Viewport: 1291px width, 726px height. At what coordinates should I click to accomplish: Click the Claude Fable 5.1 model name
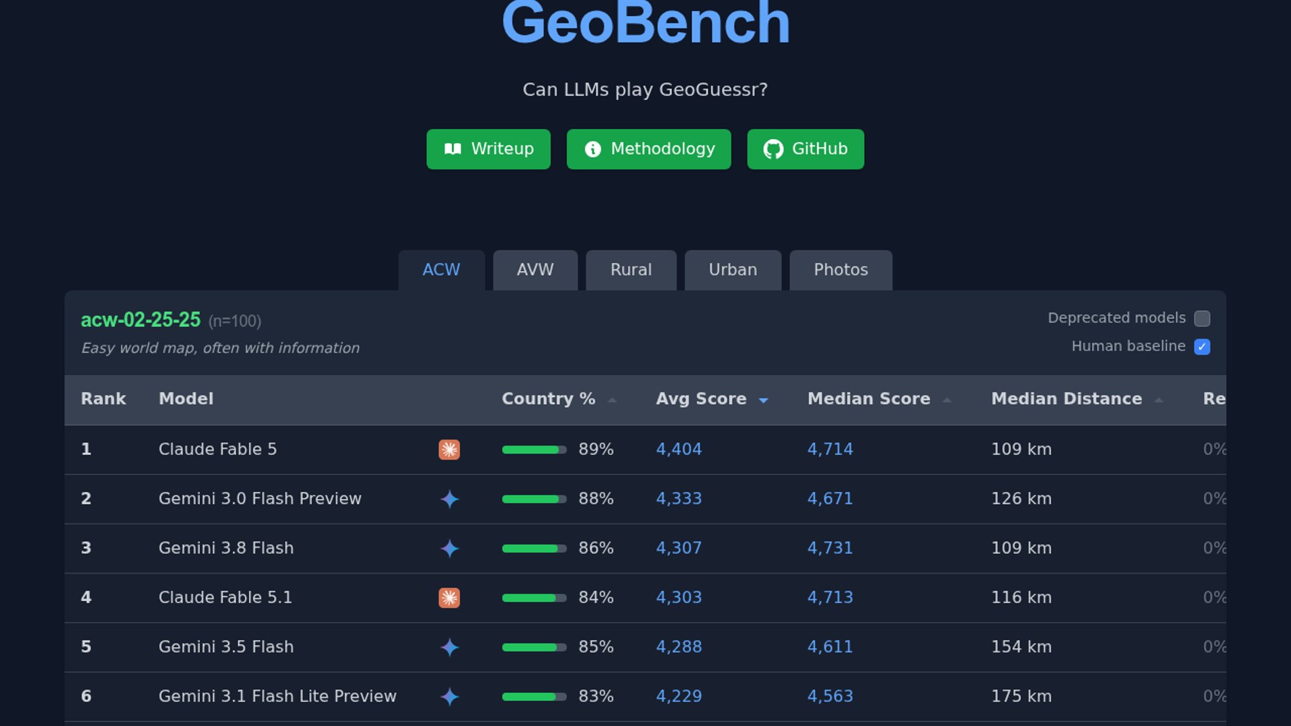point(225,598)
